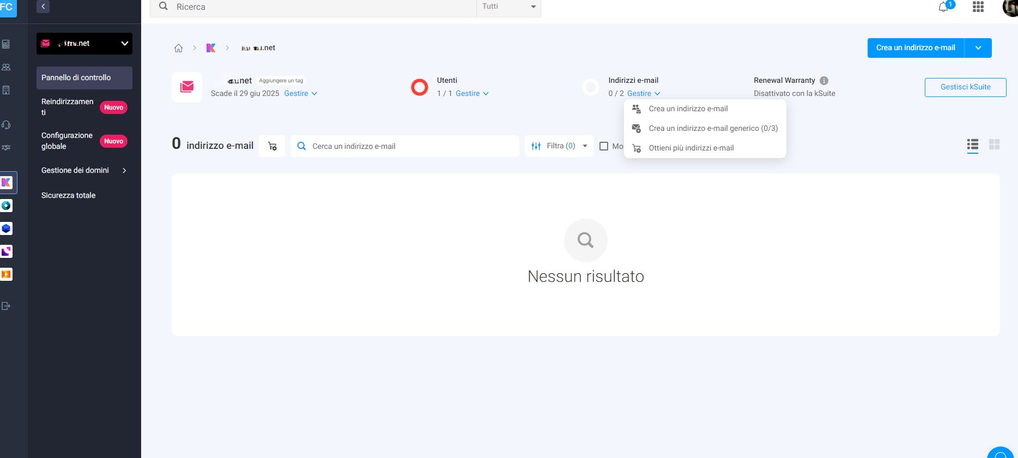Click Aggiungere un tag label
This screenshot has height=458, width=1018.
281,81
